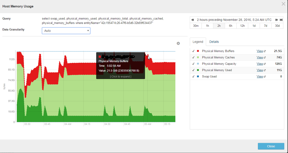288x153 pixels.
Task: Click the 11G memory used value
Action: pos(279,70)
